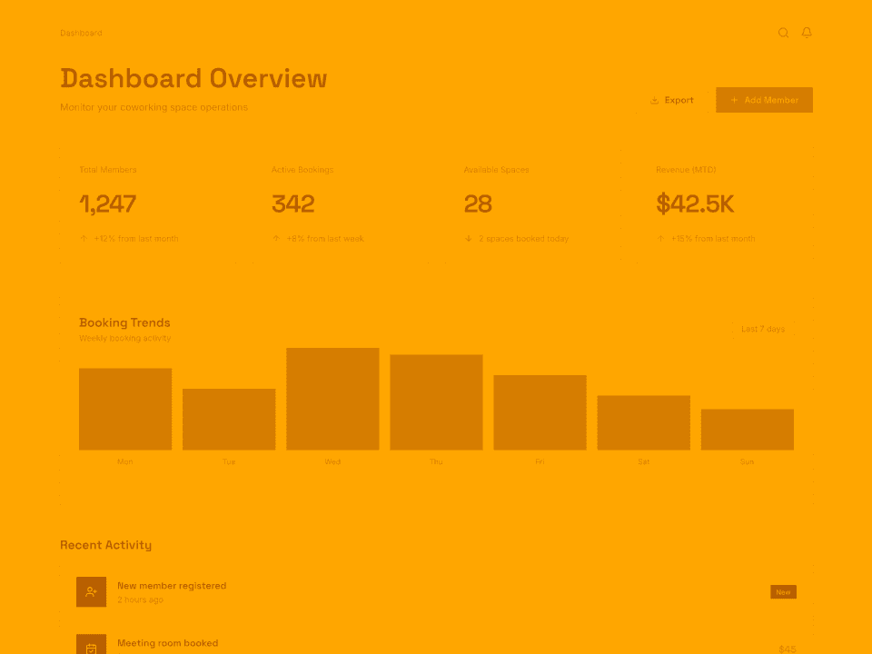Select the Total Members stat card

(163, 202)
